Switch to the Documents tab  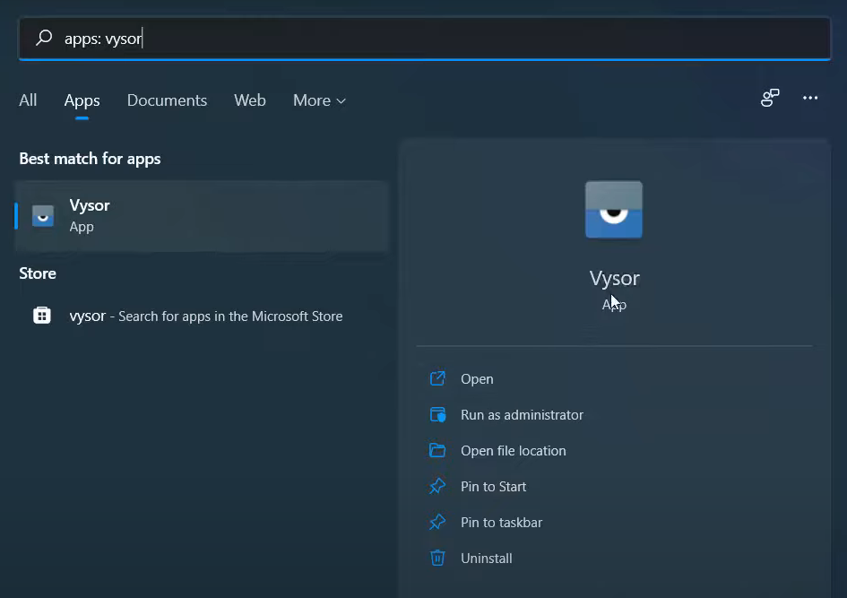(x=167, y=100)
